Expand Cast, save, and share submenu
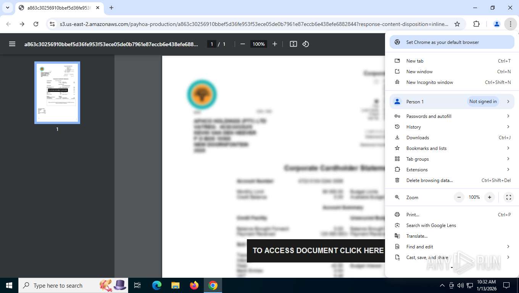This screenshot has width=519, height=293. point(452,258)
